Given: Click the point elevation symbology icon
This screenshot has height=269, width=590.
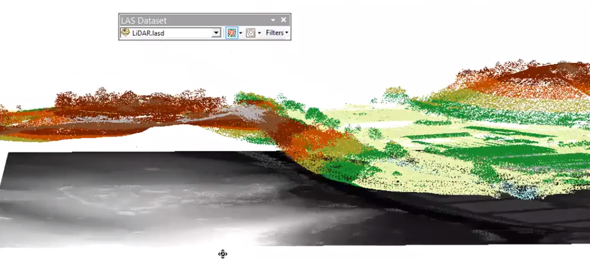Looking at the screenshot, I should click(231, 33).
